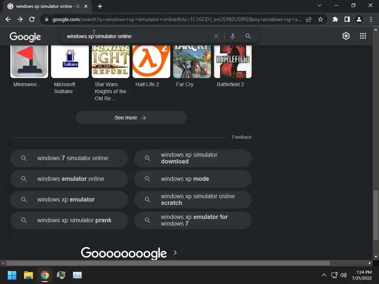379x284 pixels.
Task: Select the windows xp simulator online tab
Action: [x=47, y=6]
